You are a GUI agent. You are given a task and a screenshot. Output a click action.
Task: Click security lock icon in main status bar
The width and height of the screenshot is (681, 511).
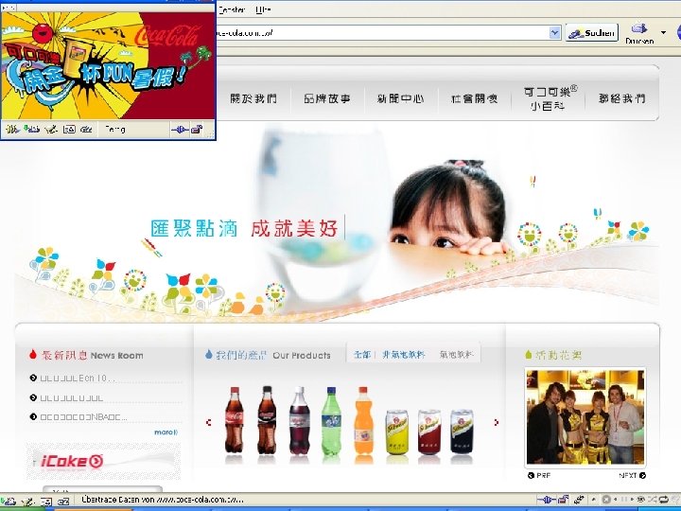coord(564,500)
